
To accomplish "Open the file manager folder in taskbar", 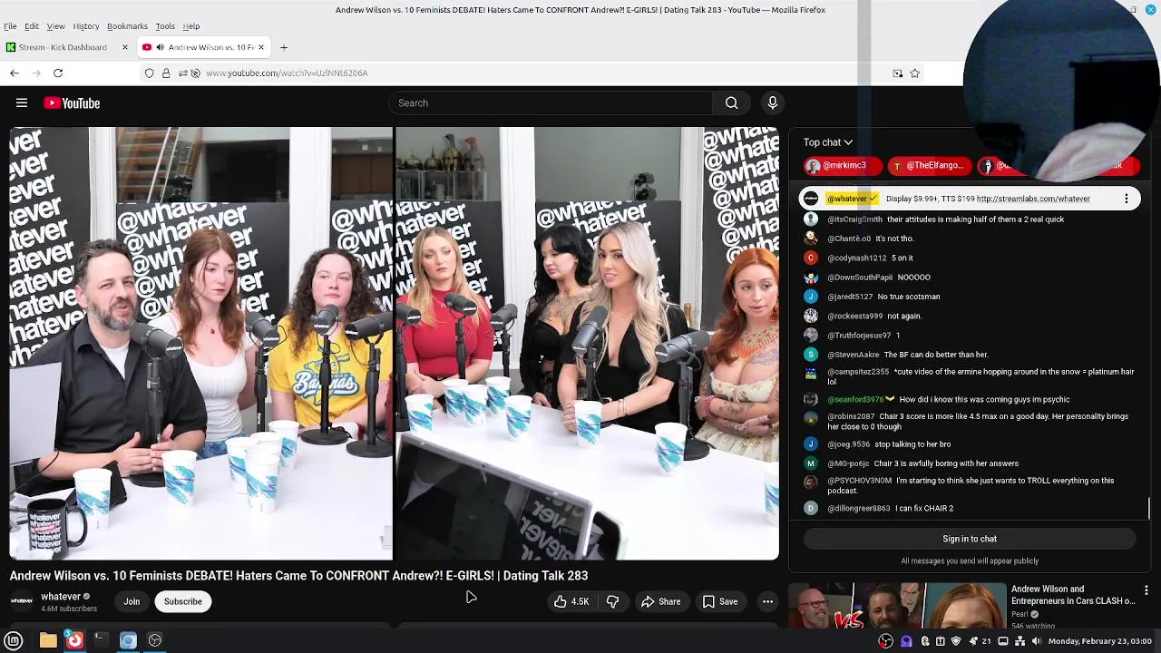I will point(48,640).
